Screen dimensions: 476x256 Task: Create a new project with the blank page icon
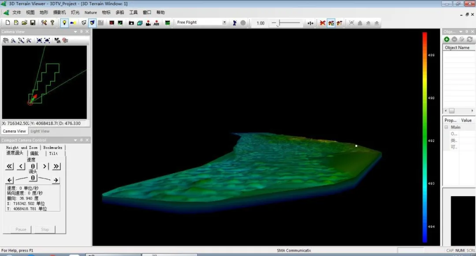pyautogui.click(x=8, y=22)
